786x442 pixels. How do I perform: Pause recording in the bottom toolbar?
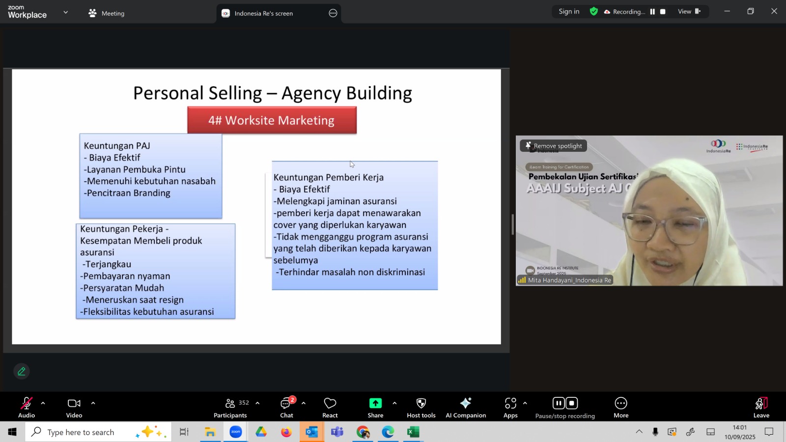pyautogui.click(x=559, y=404)
